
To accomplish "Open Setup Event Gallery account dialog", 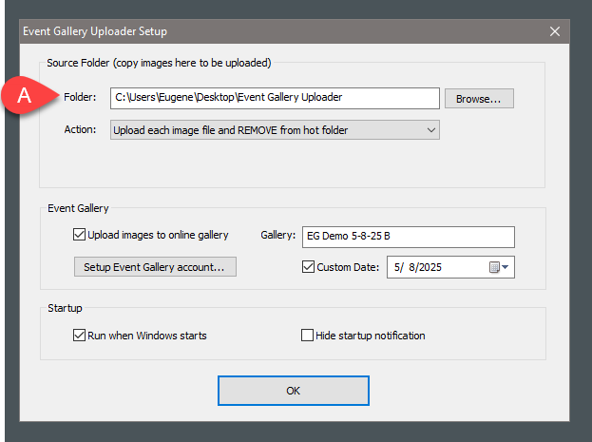I will click(155, 267).
